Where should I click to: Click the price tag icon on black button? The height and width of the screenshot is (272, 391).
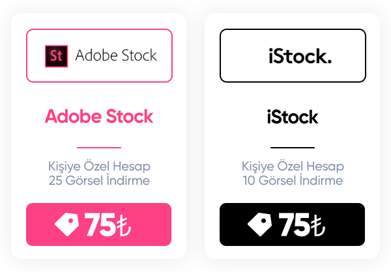coord(261,224)
